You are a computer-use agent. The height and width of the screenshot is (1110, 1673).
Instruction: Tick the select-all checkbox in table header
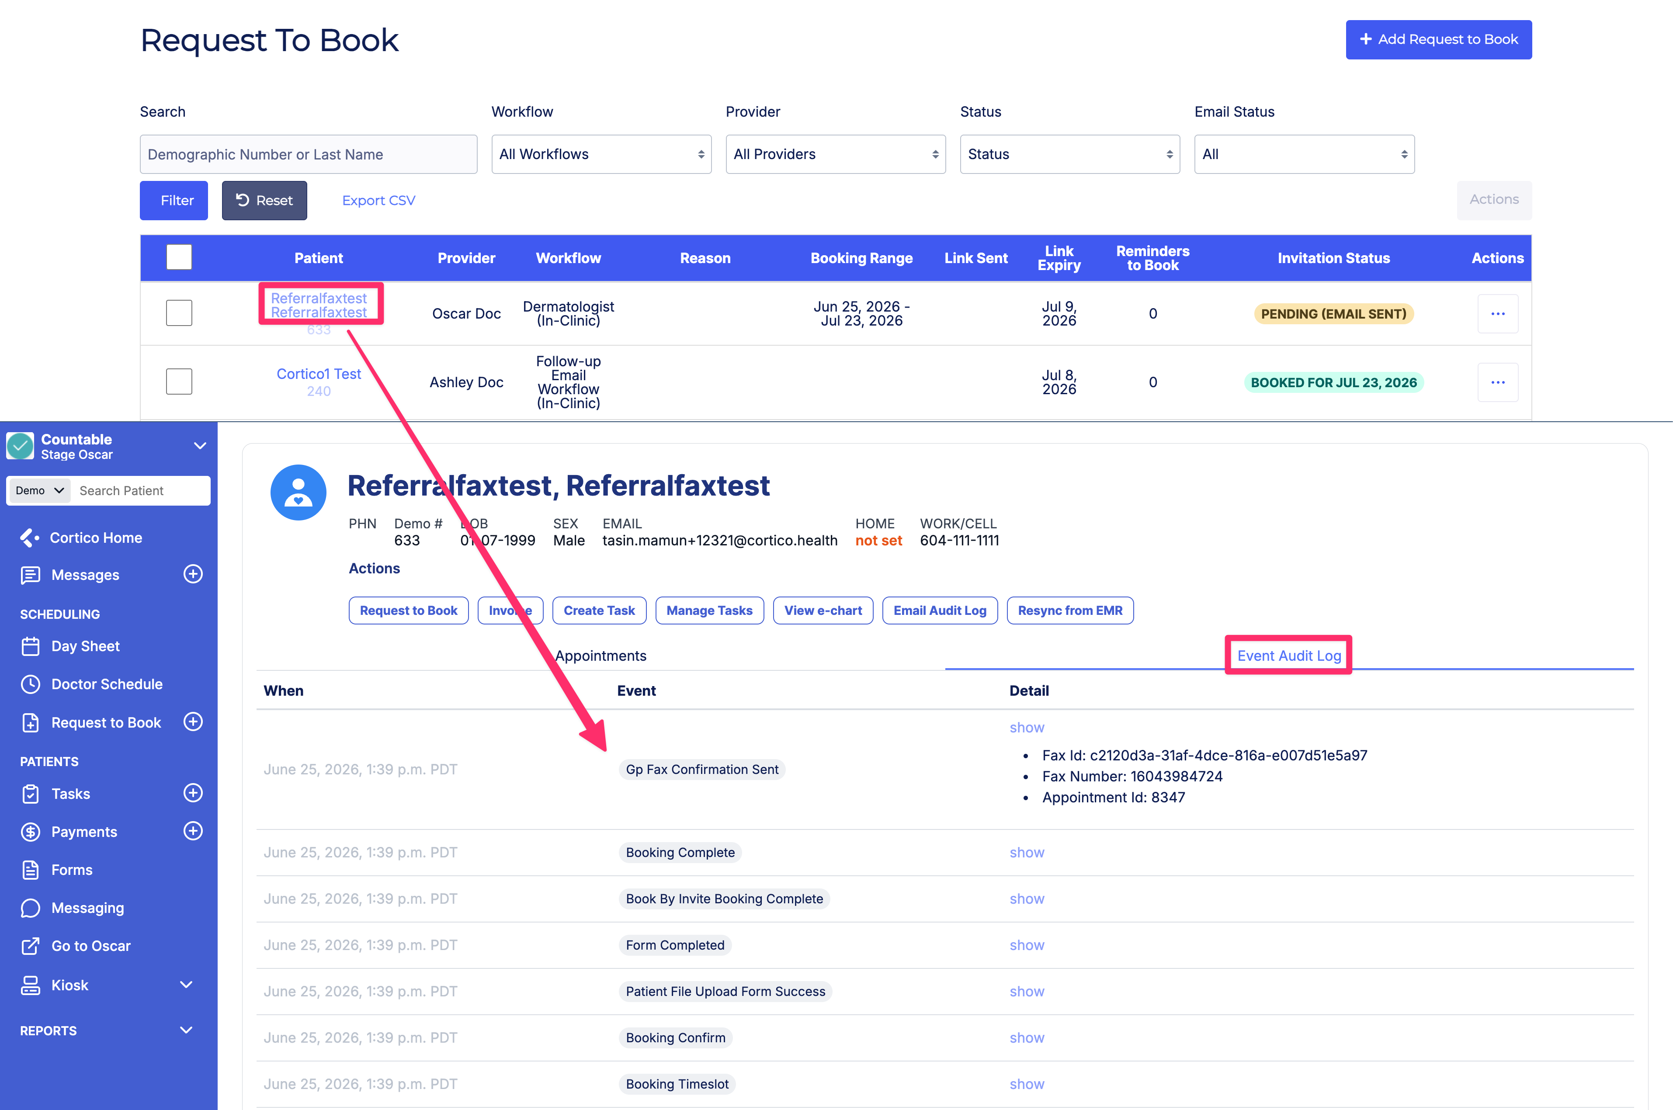point(179,257)
